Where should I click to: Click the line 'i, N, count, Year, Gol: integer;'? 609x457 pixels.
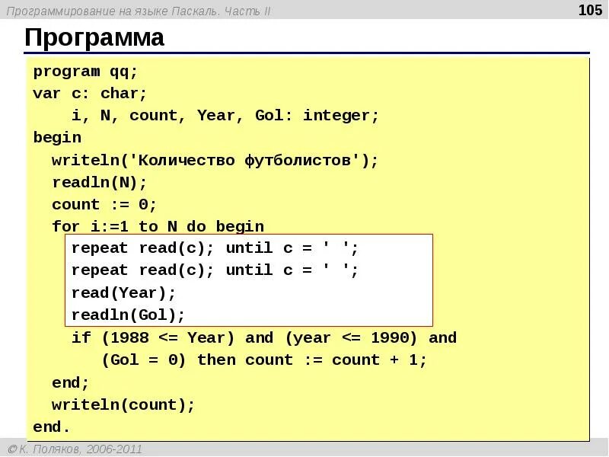225,116
